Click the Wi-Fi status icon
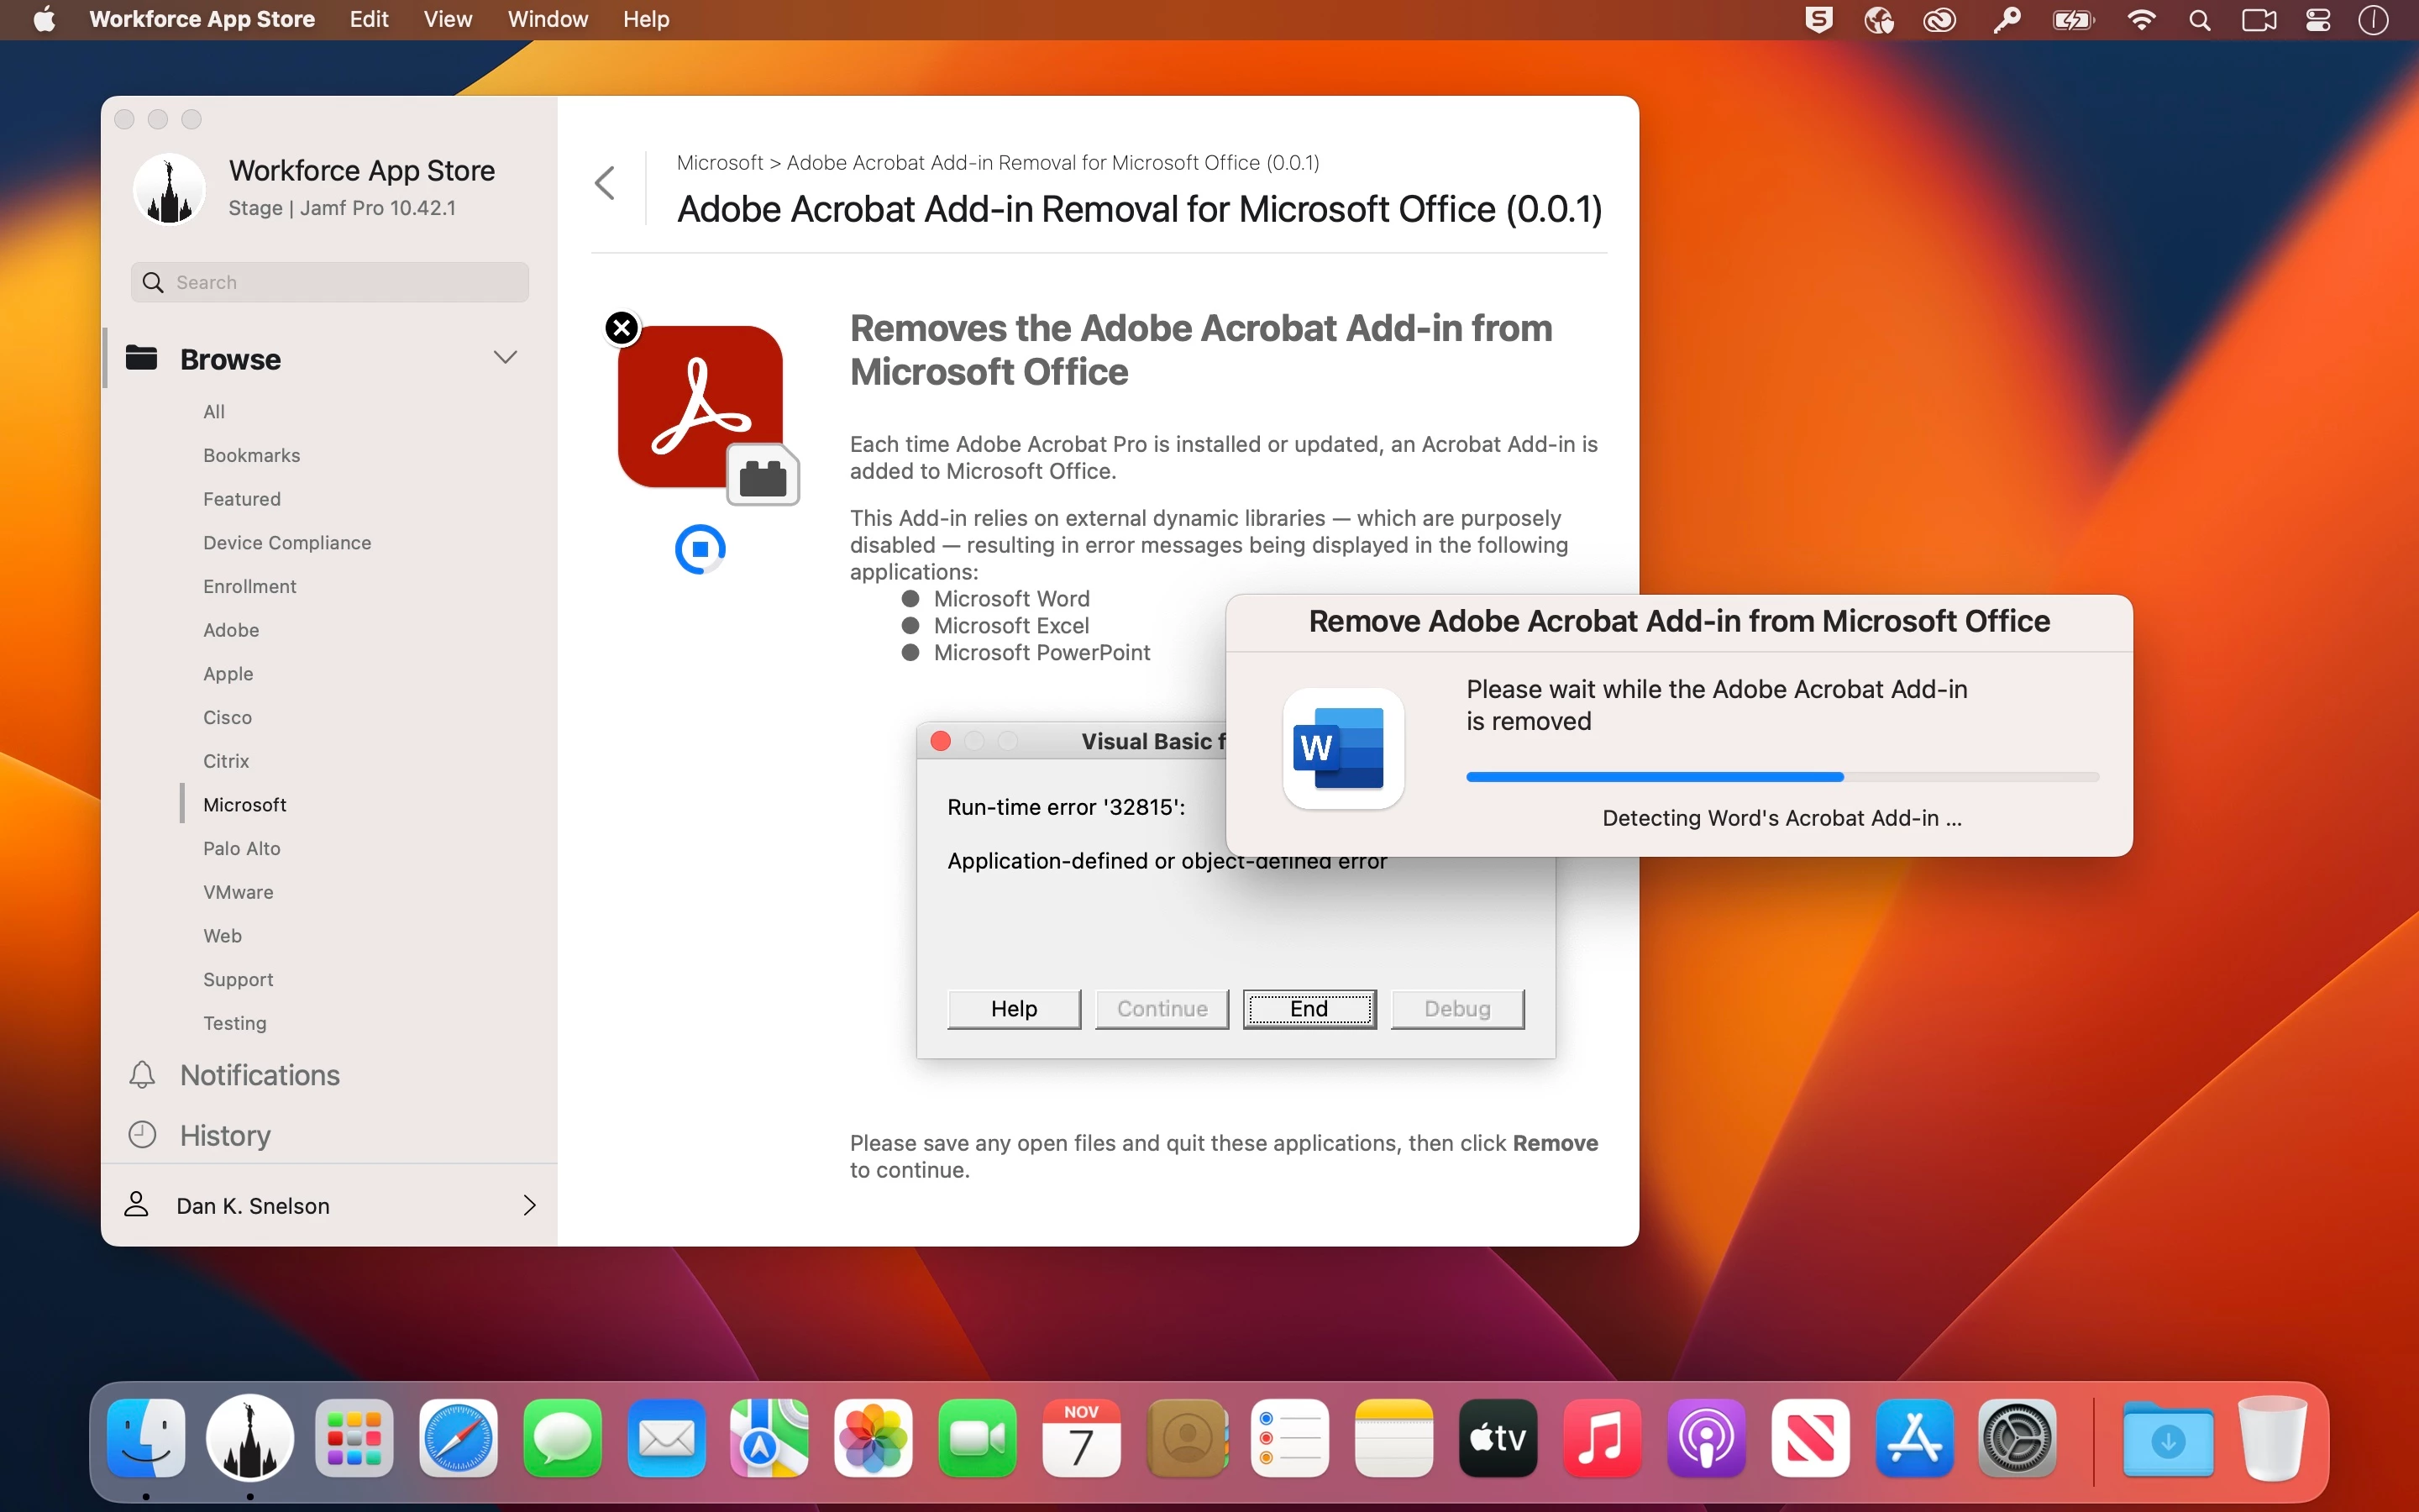This screenshot has width=2419, height=1512. [2140, 20]
